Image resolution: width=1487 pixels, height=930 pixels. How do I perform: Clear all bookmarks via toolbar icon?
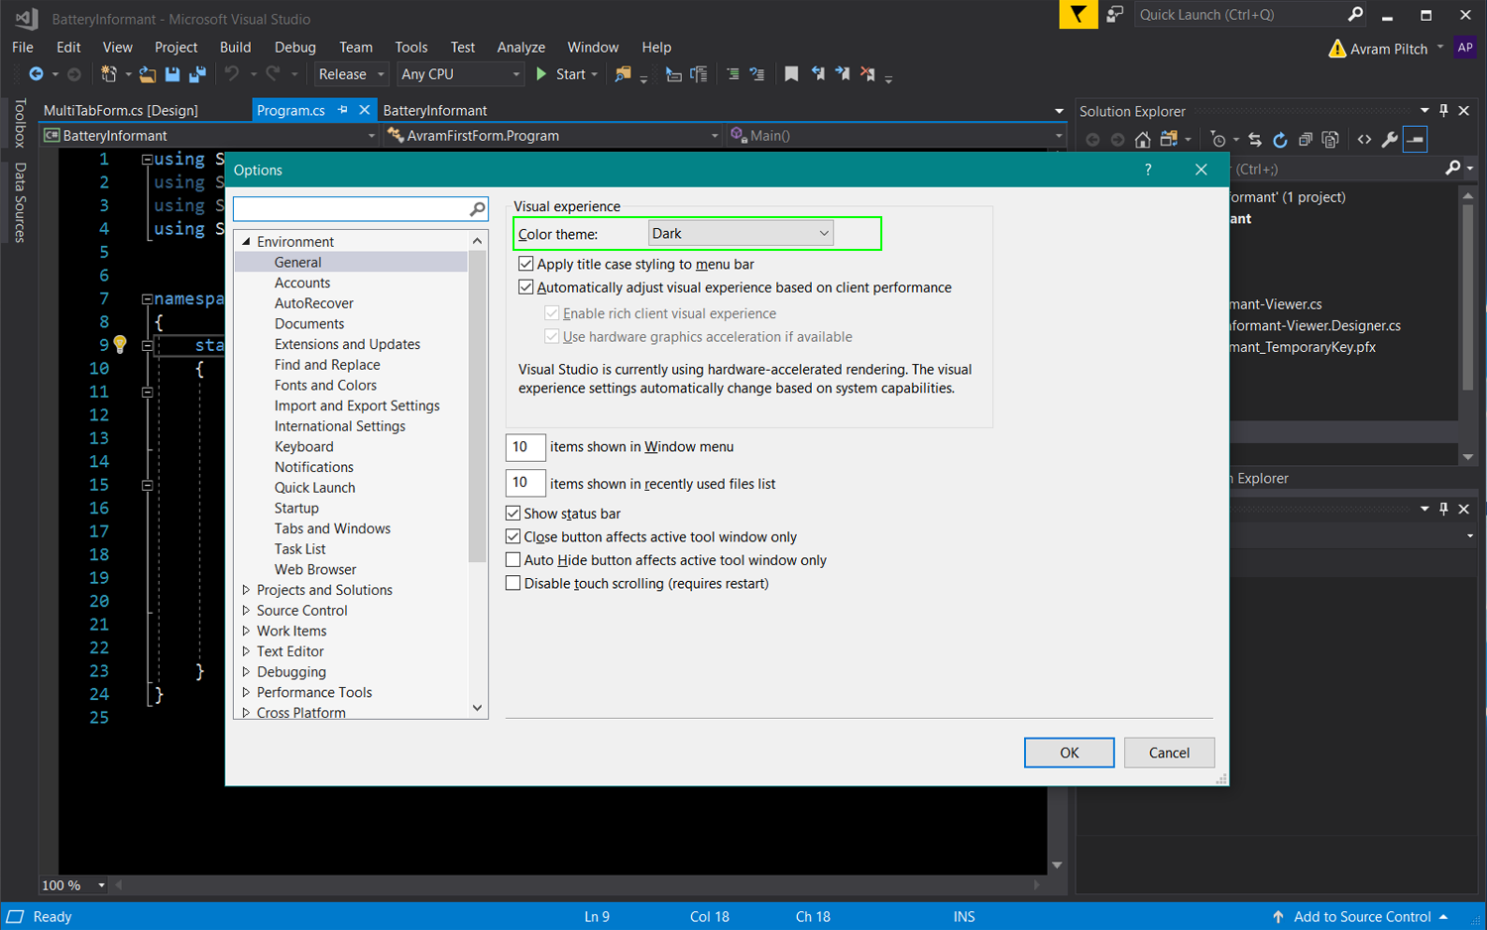[x=867, y=74]
